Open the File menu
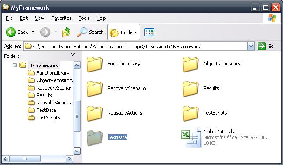 [9, 18]
